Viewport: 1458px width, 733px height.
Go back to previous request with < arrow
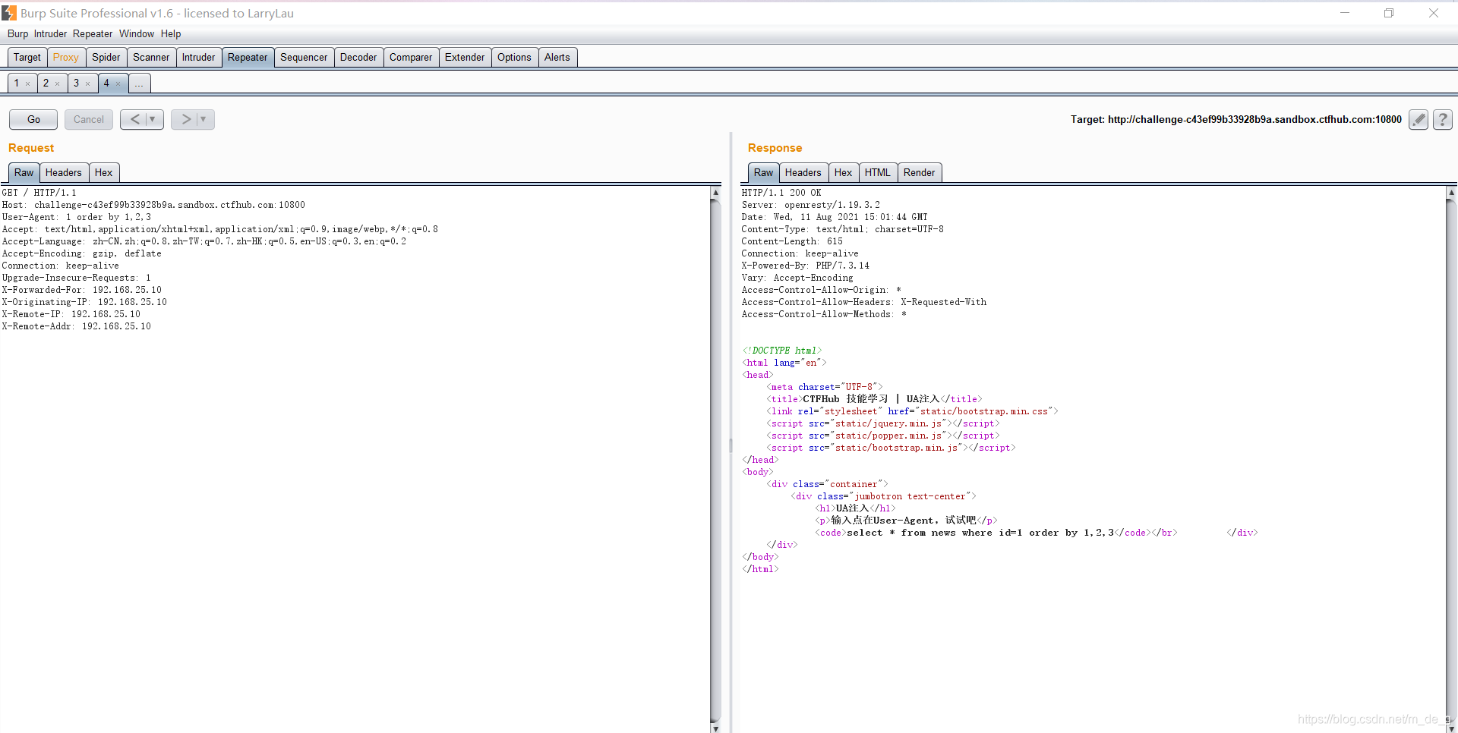coord(134,119)
